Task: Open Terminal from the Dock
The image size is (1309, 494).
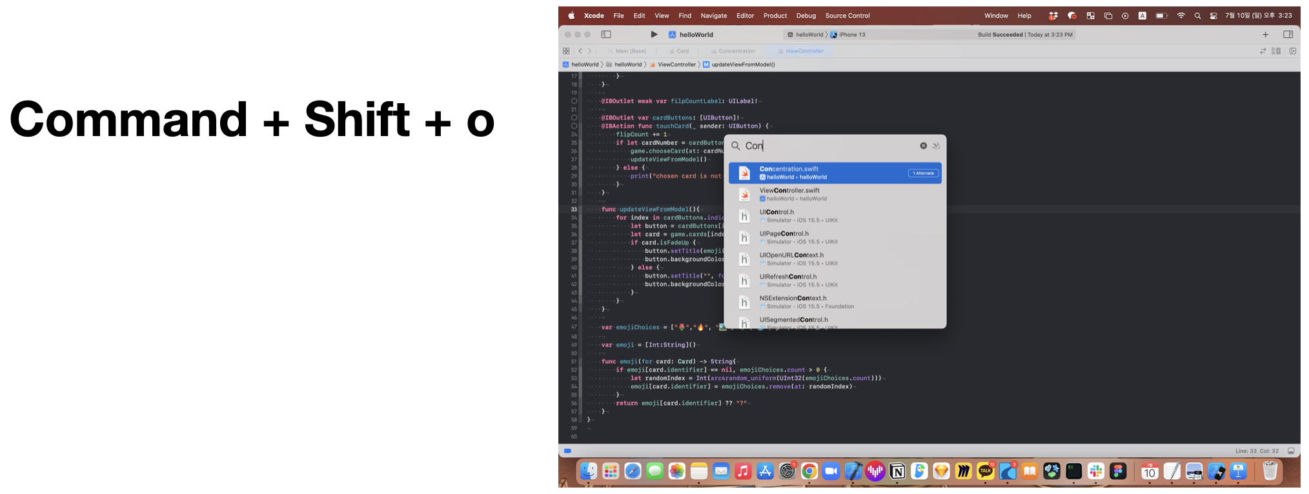Action: tap(1073, 471)
